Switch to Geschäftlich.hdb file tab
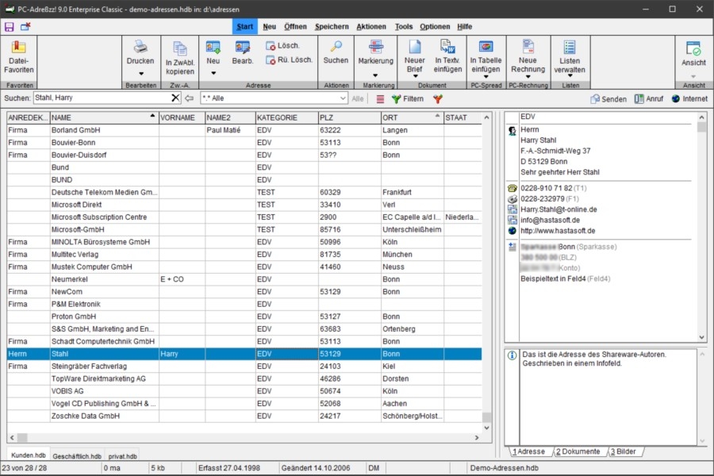Image resolution: width=714 pixels, height=476 pixels. (x=77, y=456)
